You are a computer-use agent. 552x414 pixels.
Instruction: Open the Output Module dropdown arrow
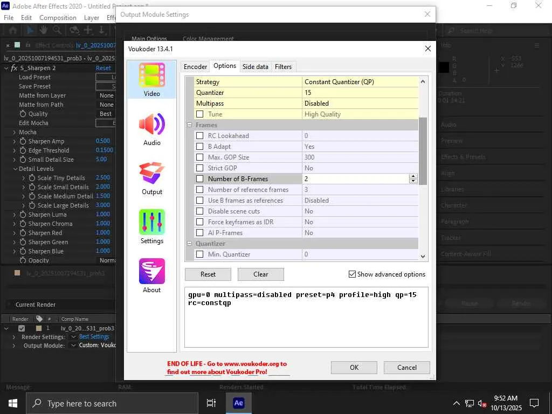[73, 346]
